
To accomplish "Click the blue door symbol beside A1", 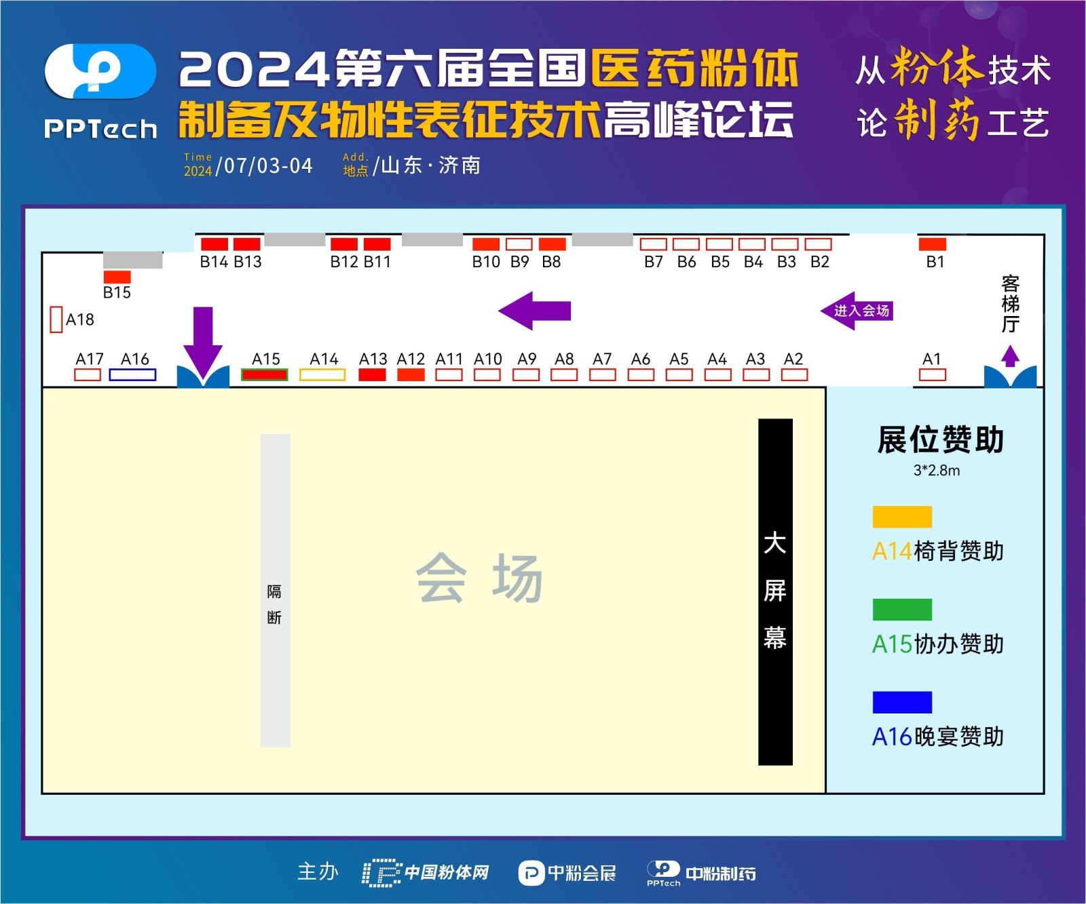I will [1010, 376].
